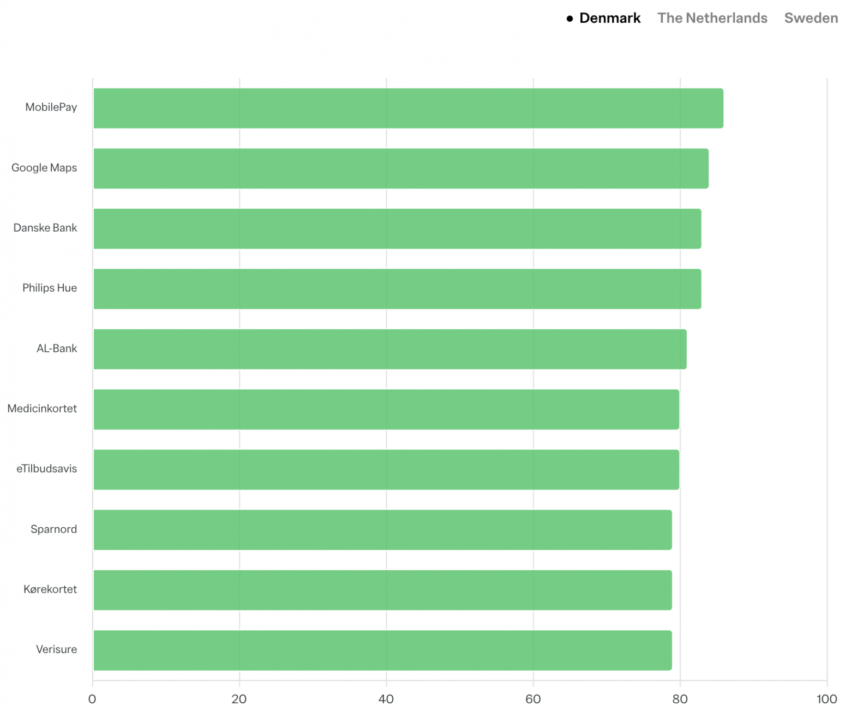Click the Verisure bar
The image size is (851, 724).
[382, 650]
